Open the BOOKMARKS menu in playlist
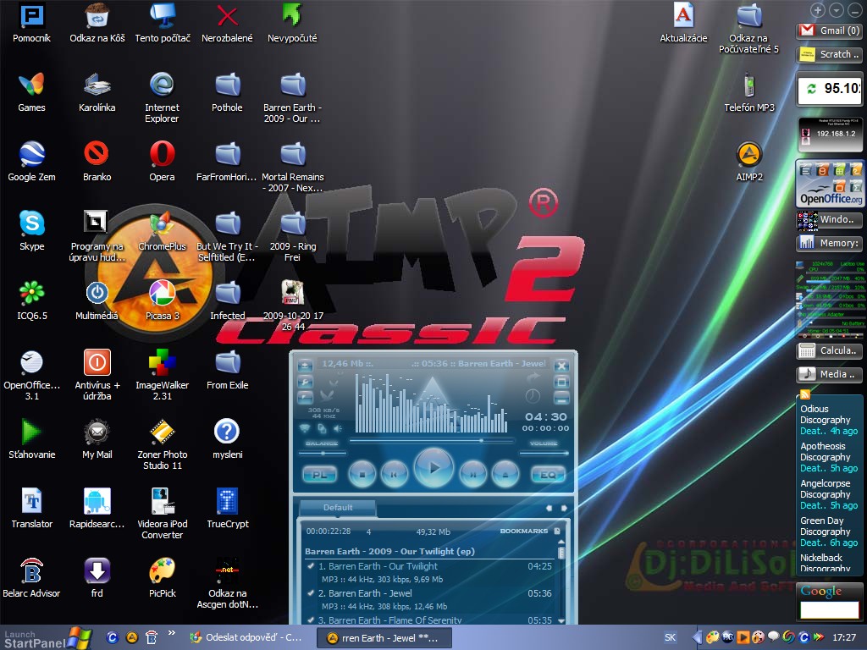Screen dimensions: 867x650 pos(524,532)
